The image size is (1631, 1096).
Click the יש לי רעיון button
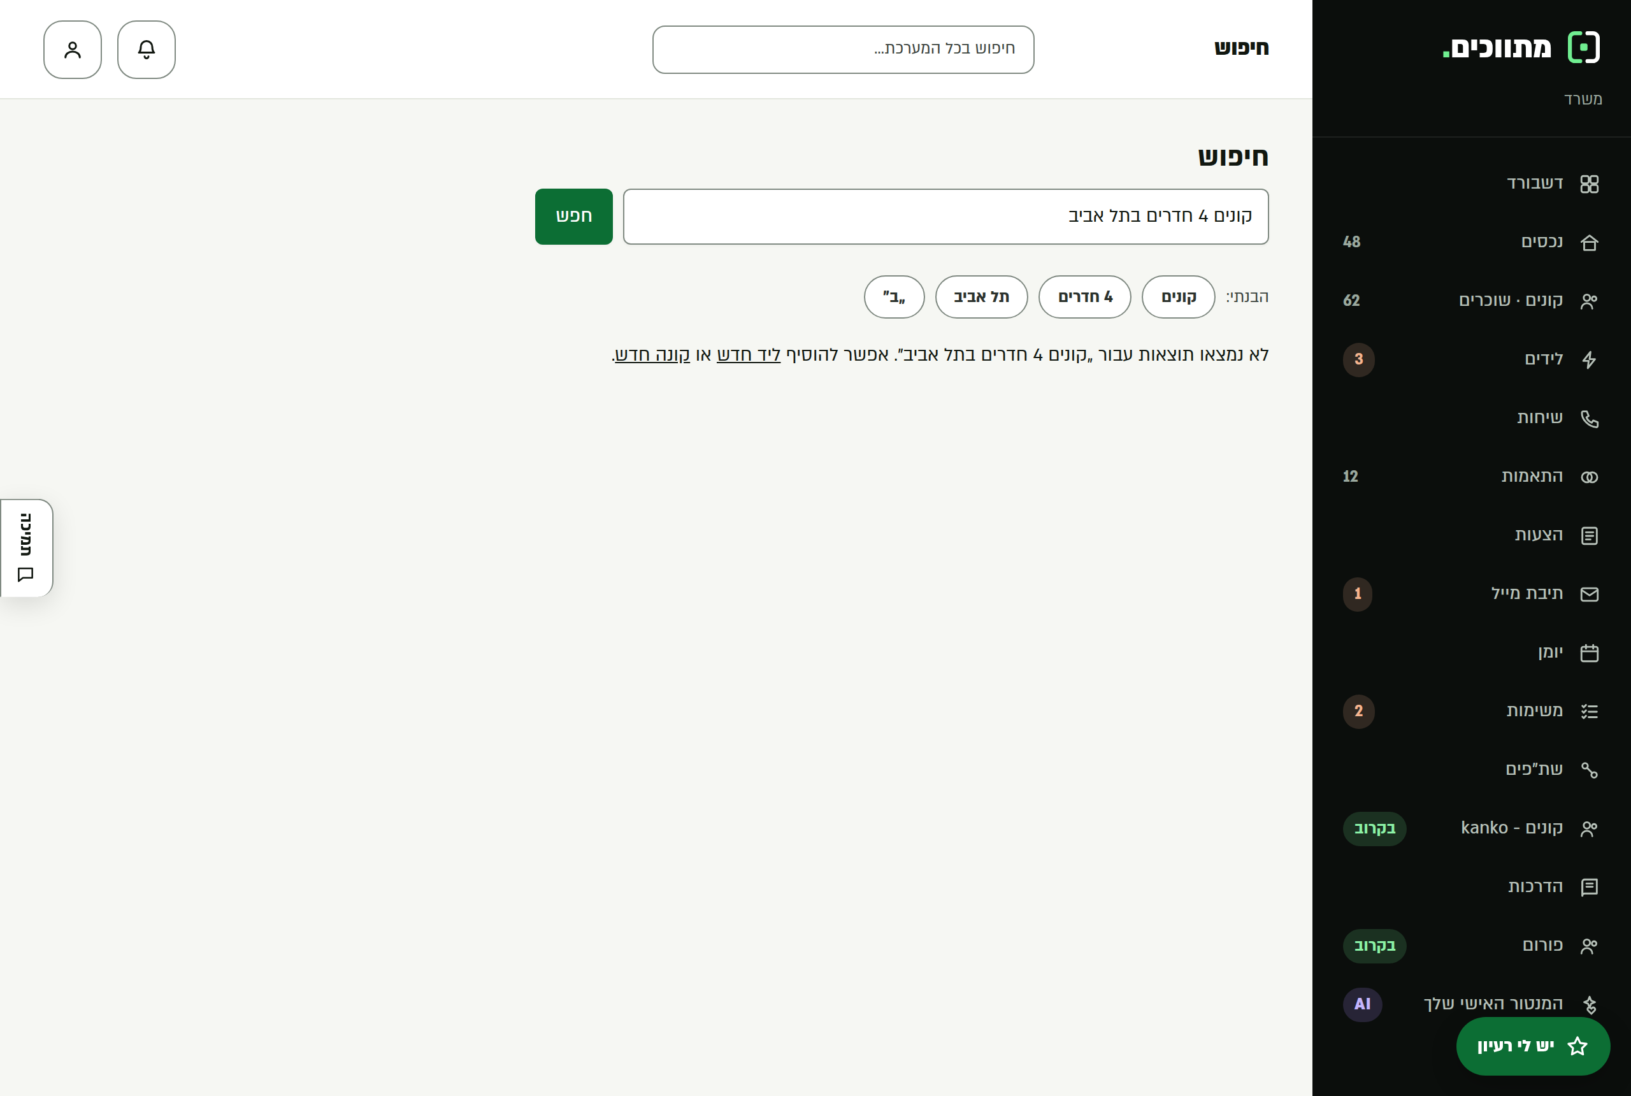tap(1533, 1046)
